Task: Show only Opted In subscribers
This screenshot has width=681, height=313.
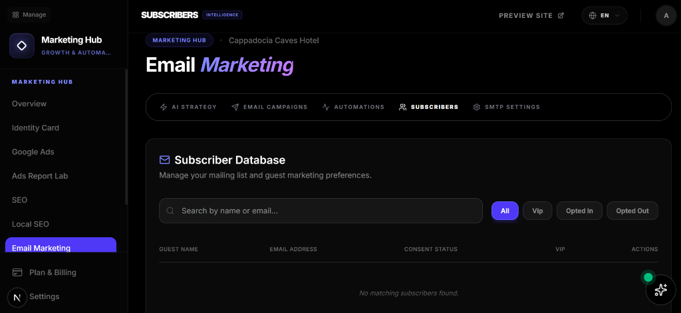Action: pyautogui.click(x=579, y=211)
